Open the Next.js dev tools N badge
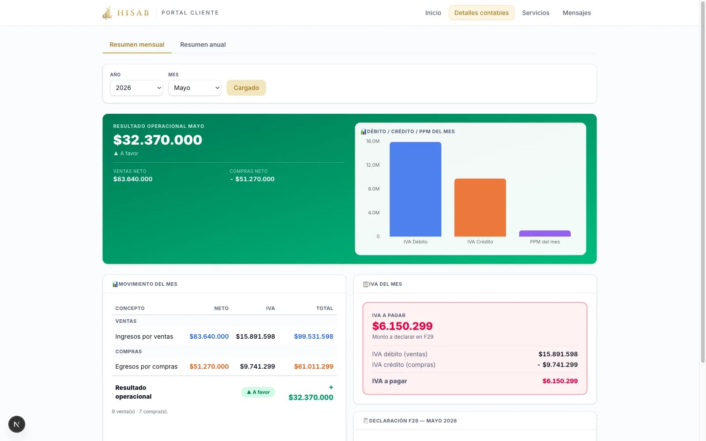The image size is (706, 441). (17, 424)
